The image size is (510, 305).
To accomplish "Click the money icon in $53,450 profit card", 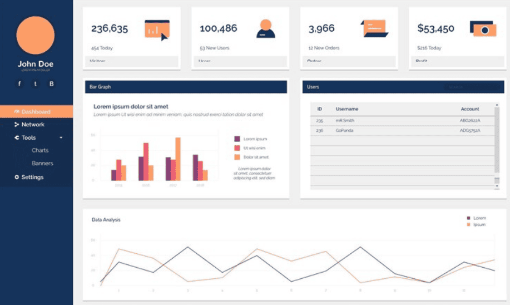I will (x=482, y=28).
